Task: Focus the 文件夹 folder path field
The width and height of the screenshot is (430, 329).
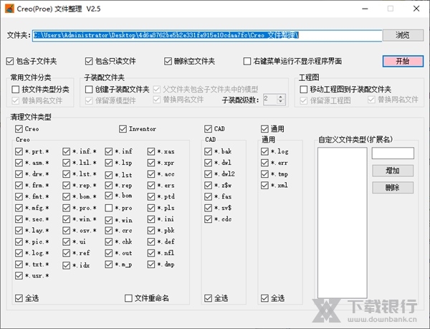Action: tap(207, 36)
